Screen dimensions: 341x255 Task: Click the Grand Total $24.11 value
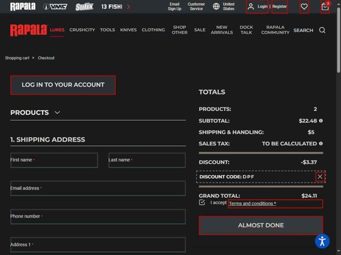coord(309,196)
